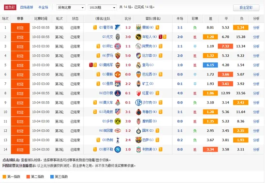Click highlighted odds 3.34 in 那不勒 row
The height and width of the screenshot is (183, 266).
210,150
